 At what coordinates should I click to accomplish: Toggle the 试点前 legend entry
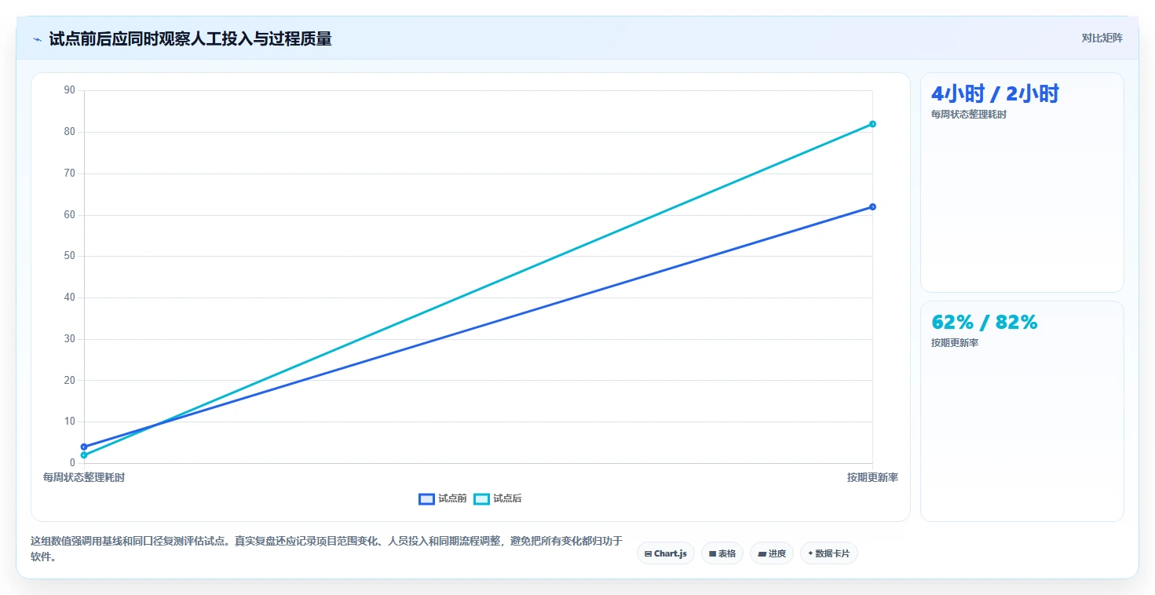[443, 499]
